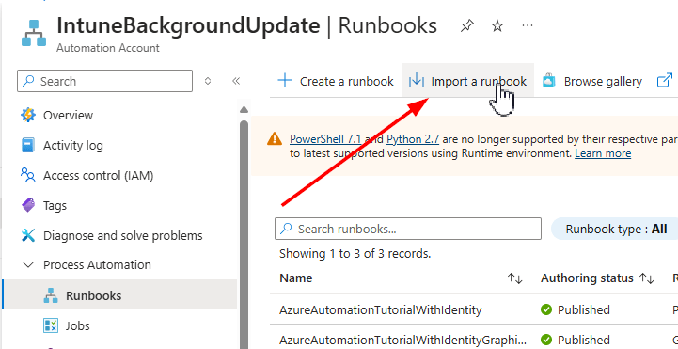Click the Import a runbook button
The height and width of the screenshot is (349, 678).
467,81
